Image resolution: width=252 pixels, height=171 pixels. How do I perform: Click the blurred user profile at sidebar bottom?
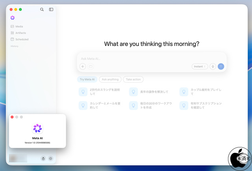click(18, 158)
